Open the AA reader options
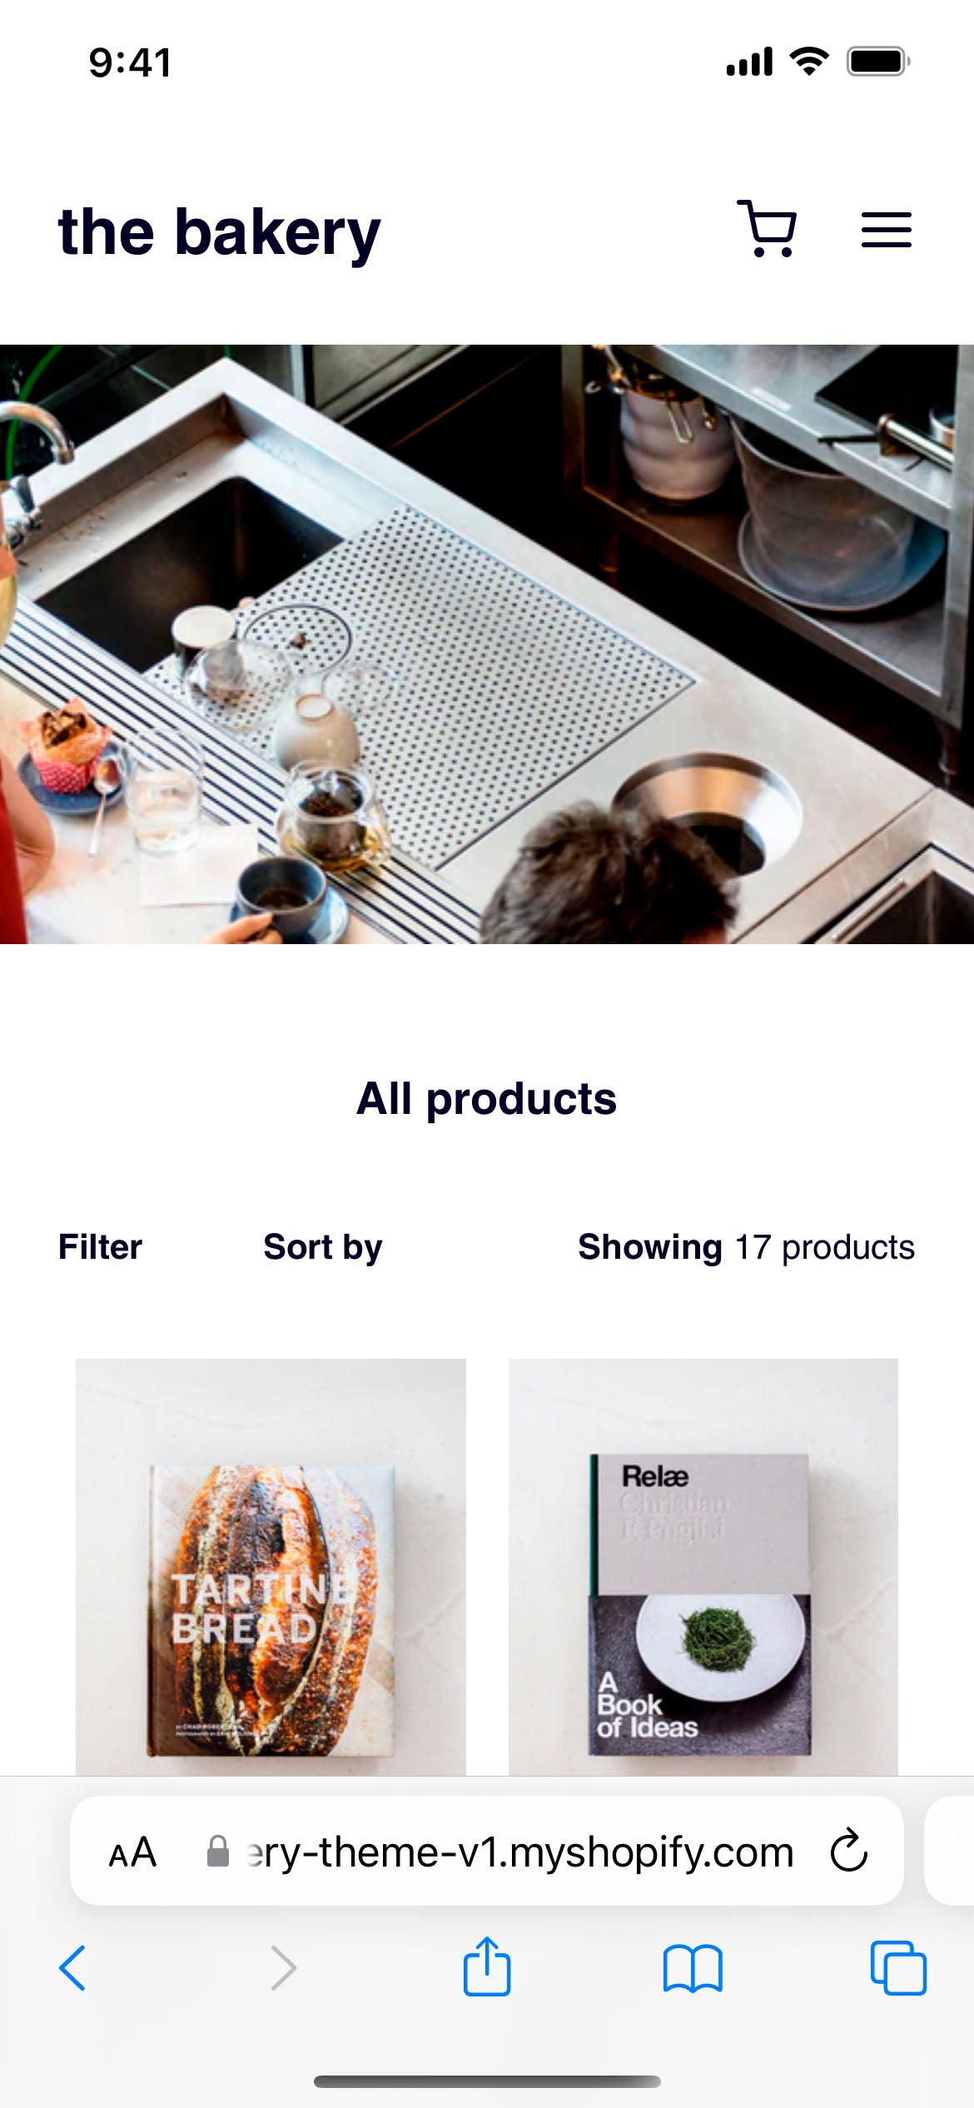The height and width of the screenshot is (2108, 974). click(132, 1852)
